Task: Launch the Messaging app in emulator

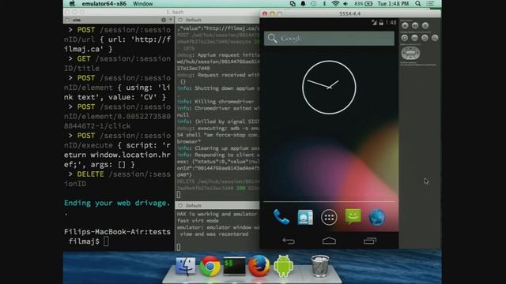Action: [353, 216]
